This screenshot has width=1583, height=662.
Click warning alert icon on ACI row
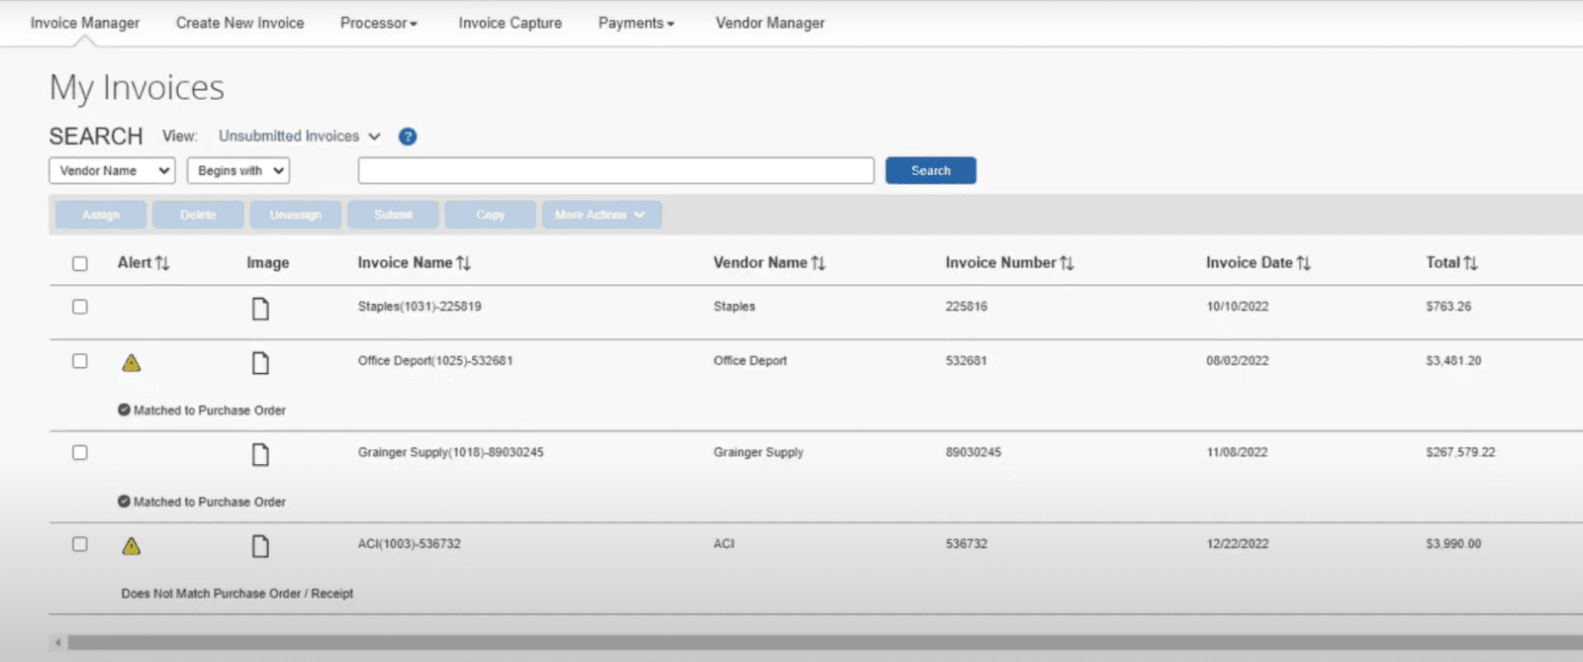tap(131, 546)
